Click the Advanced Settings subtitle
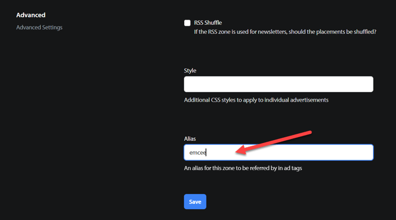The width and height of the screenshot is (396, 220). (x=39, y=28)
